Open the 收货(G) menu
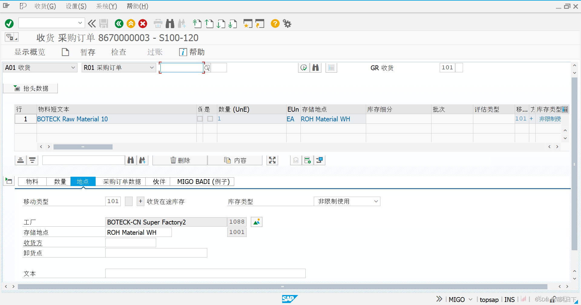 point(45,6)
